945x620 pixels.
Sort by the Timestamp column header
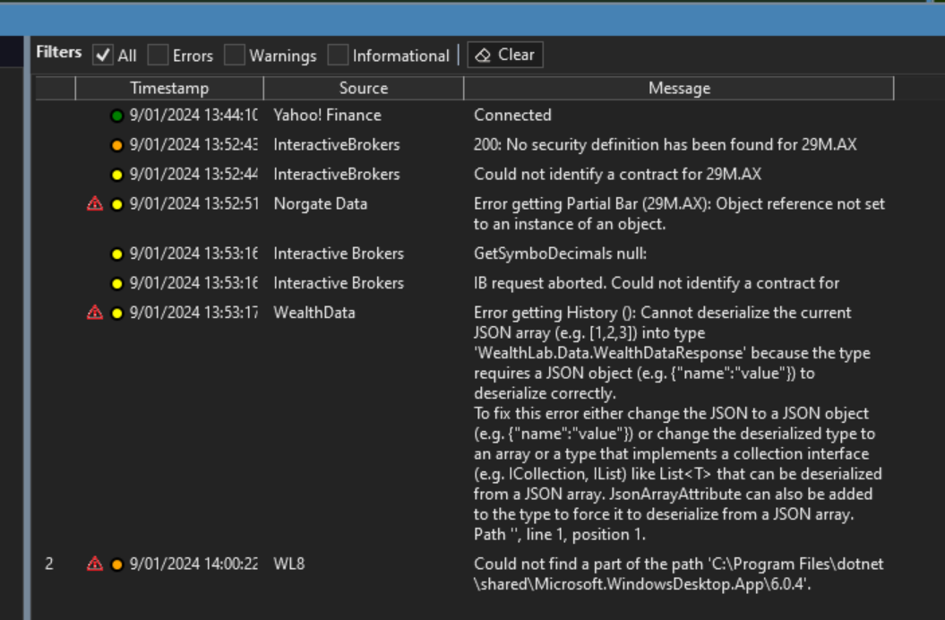(169, 88)
